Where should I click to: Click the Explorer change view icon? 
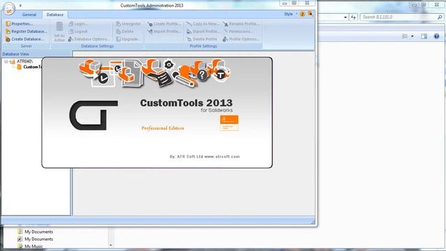(x=405, y=36)
